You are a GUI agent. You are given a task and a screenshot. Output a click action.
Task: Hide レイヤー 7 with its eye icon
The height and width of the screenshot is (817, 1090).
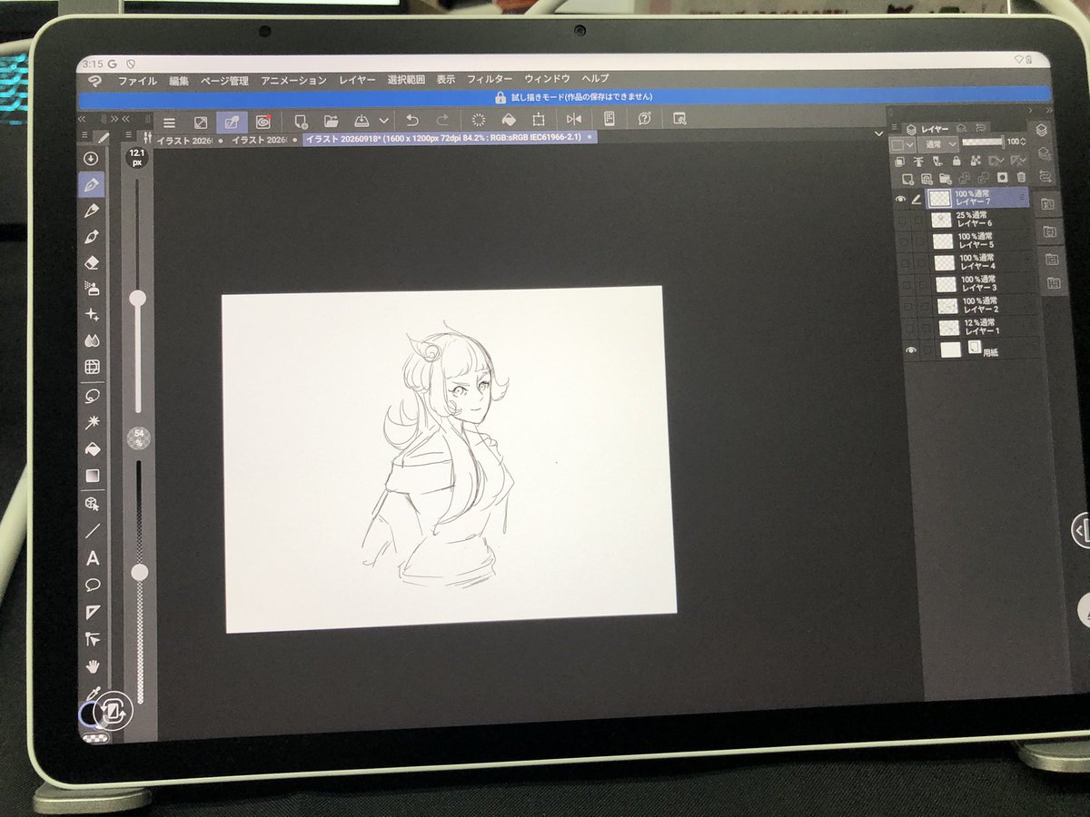tap(901, 199)
